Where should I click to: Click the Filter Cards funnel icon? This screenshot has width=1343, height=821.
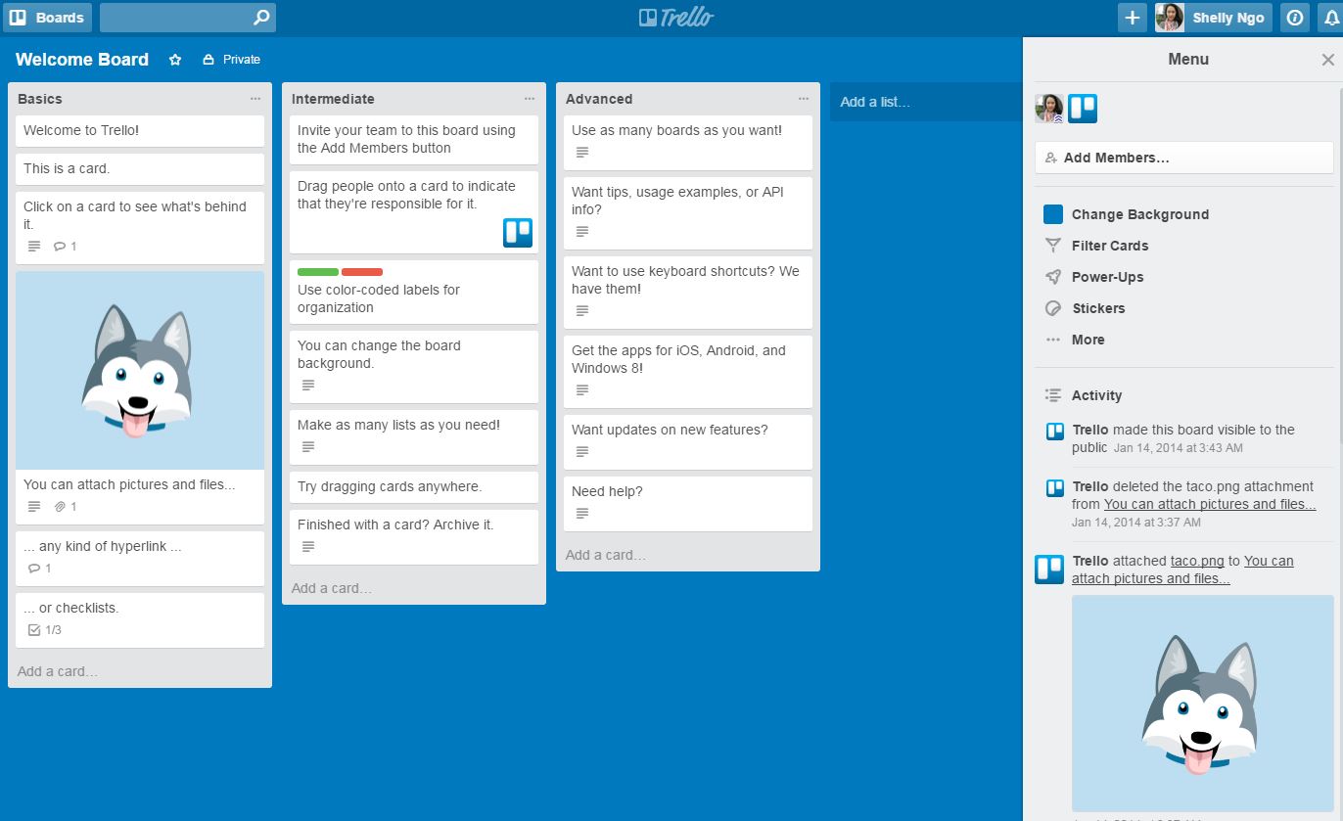coord(1053,246)
